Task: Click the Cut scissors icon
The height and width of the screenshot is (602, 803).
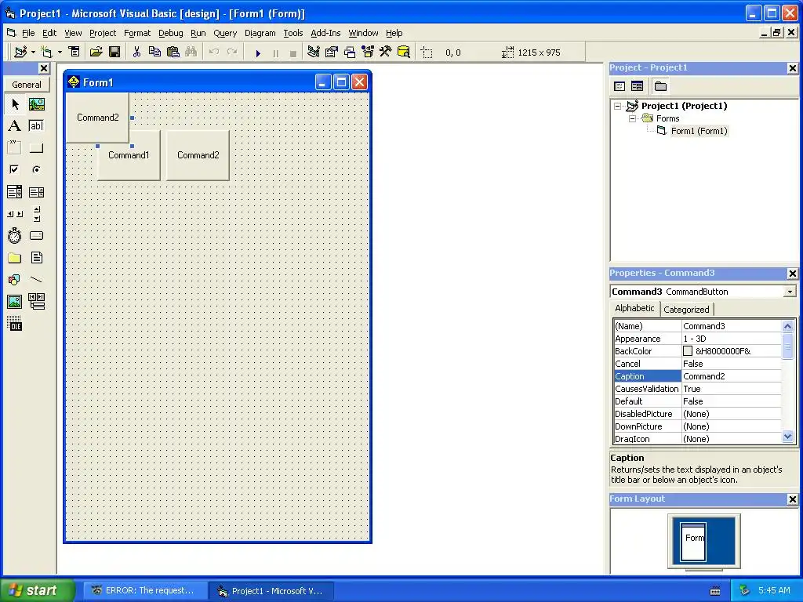Action: tap(136, 53)
